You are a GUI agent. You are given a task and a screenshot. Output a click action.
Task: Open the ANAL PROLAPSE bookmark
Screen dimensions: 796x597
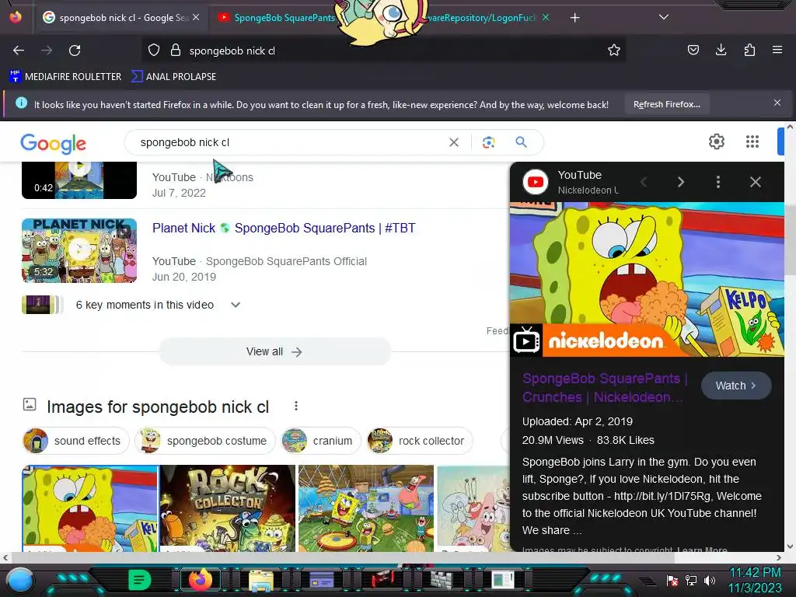(x=173, y=77)
